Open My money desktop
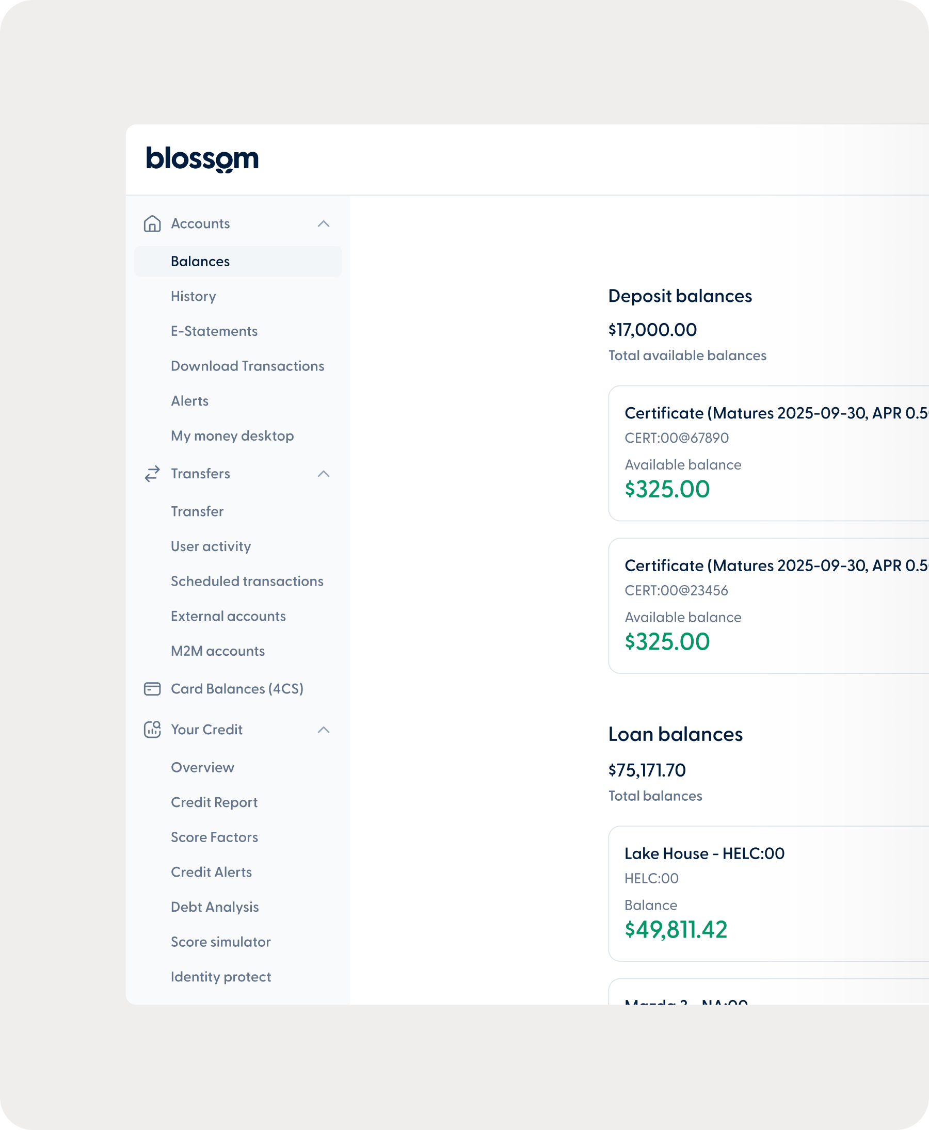This screenshot has height=1130, width=929. click(232, 435)
